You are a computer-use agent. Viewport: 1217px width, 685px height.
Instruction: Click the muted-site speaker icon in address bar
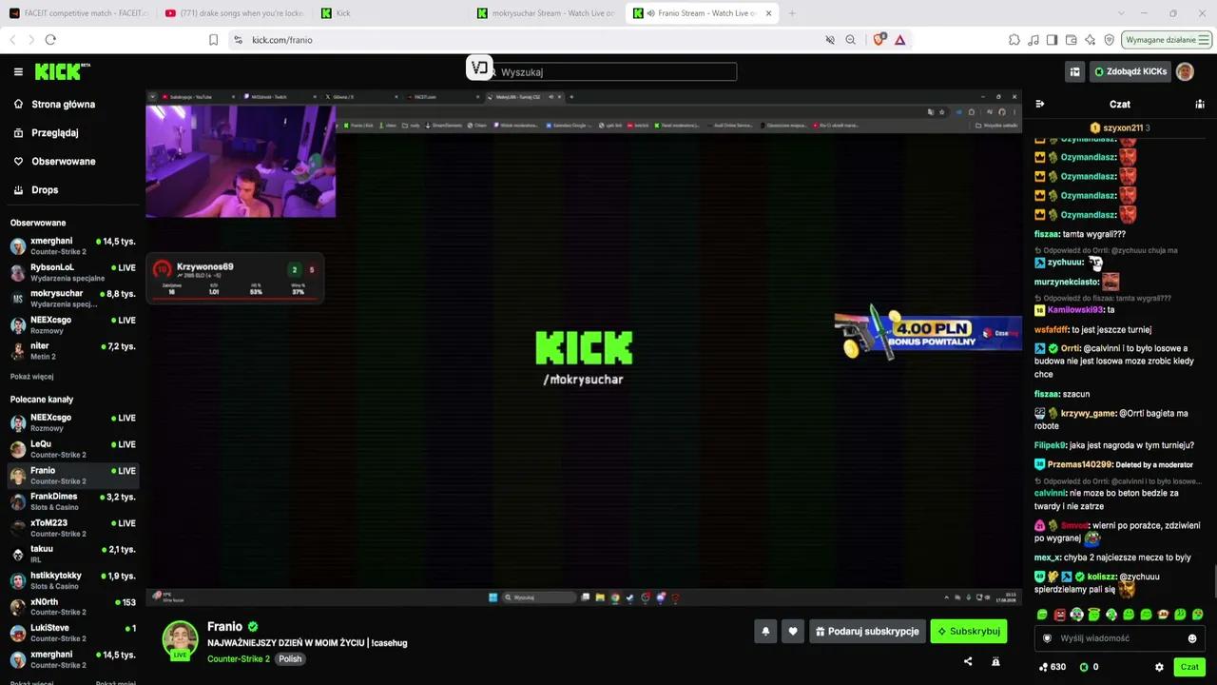[x=830, y=40]
